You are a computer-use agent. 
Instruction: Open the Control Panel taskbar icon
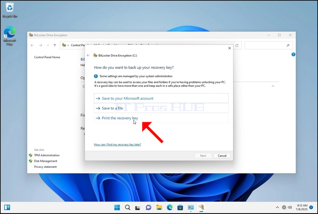(x=191, y=207)
